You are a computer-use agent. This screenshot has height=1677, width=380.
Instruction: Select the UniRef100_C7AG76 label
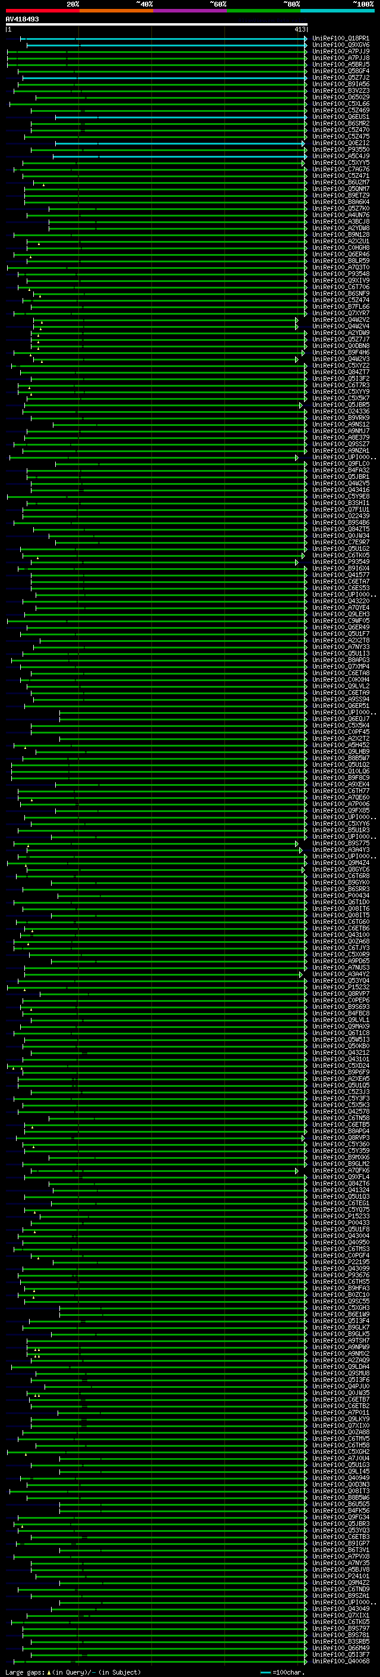pyautogui.click(x=340, y=170)
